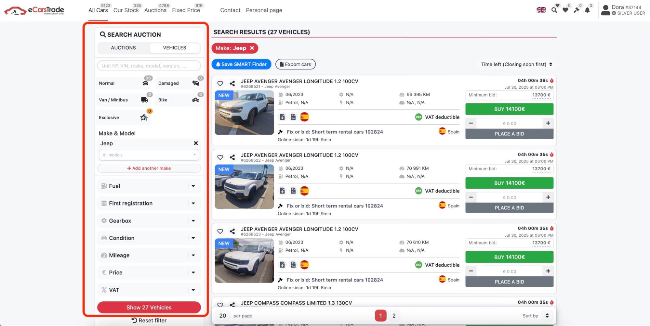The image size is (650, 326).
Task: Go to All Cars tab
Action: 98,10
